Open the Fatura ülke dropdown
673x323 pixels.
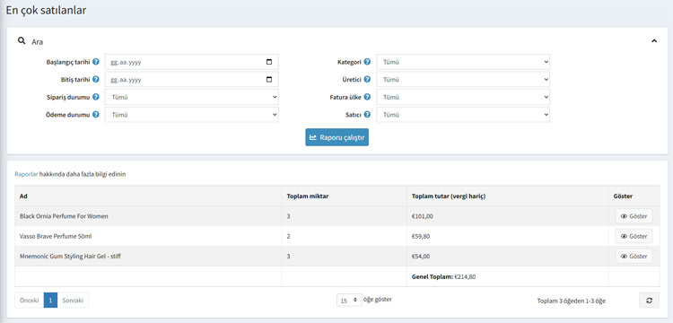click(463, 97)
